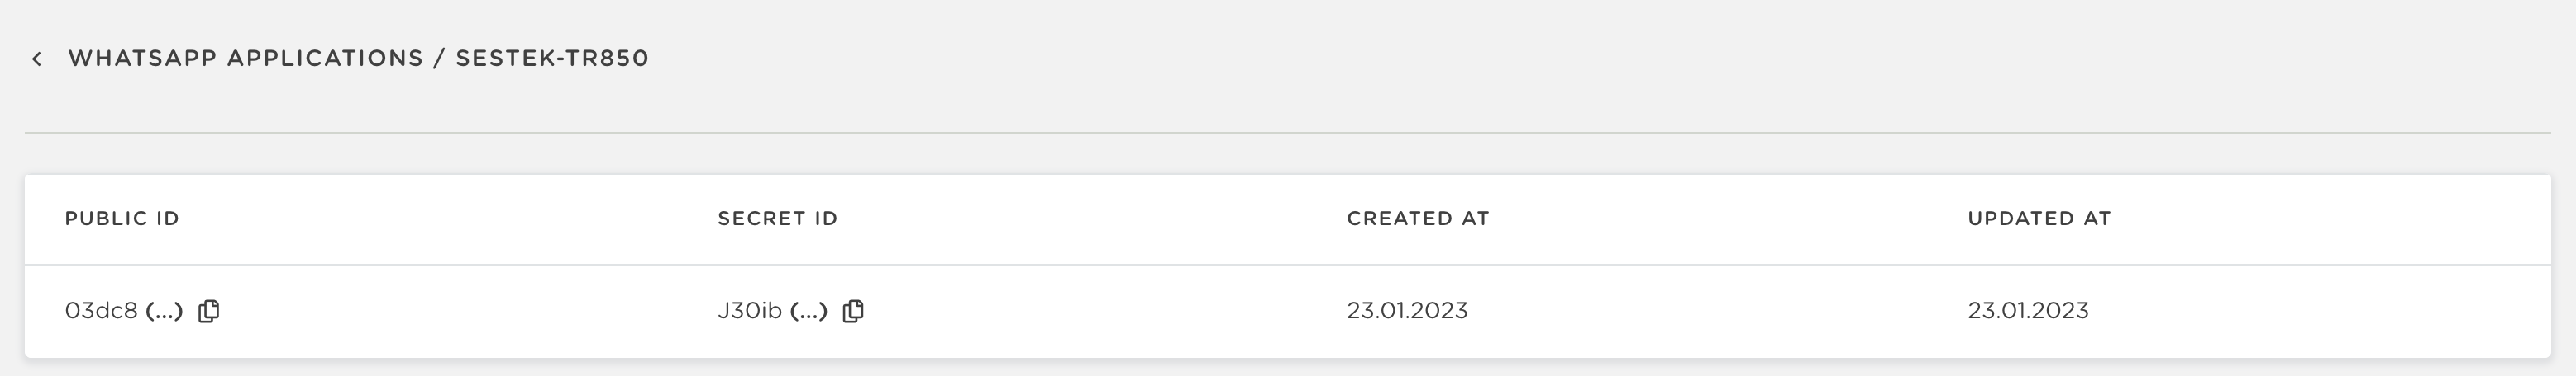Screen dimensions: 2576x376
Task: Copy the Public ID to clipboard
Action: [208, 311]
